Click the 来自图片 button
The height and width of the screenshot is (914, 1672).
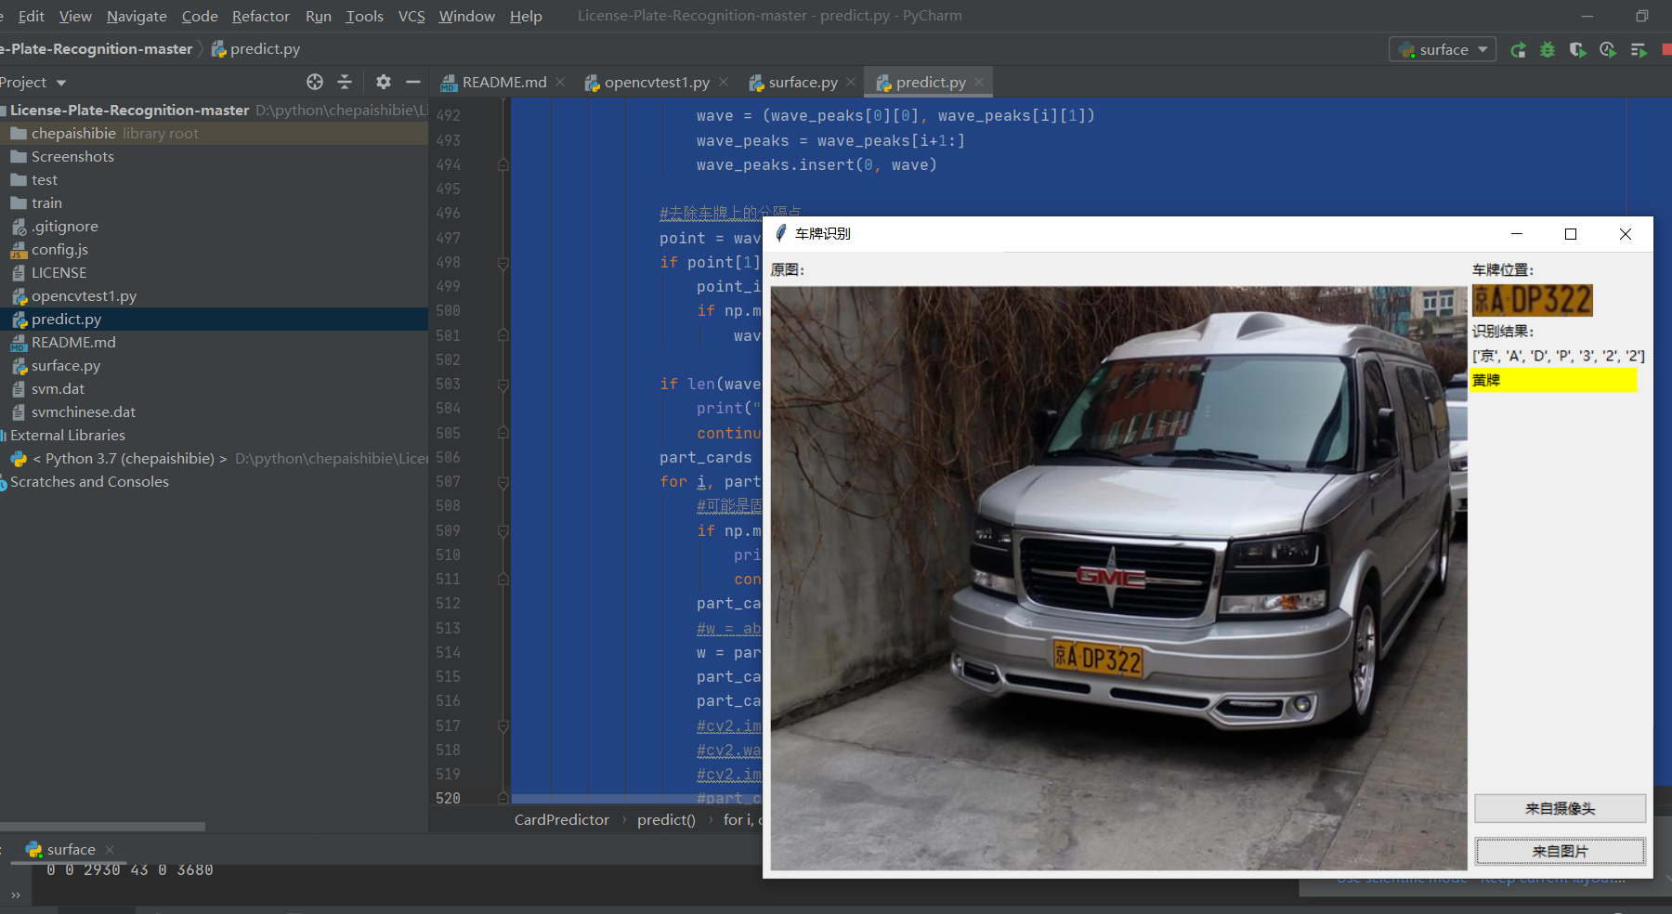pos(1560,851)
